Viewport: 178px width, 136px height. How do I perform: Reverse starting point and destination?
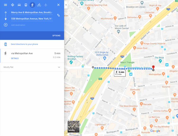tap(58, 15)
